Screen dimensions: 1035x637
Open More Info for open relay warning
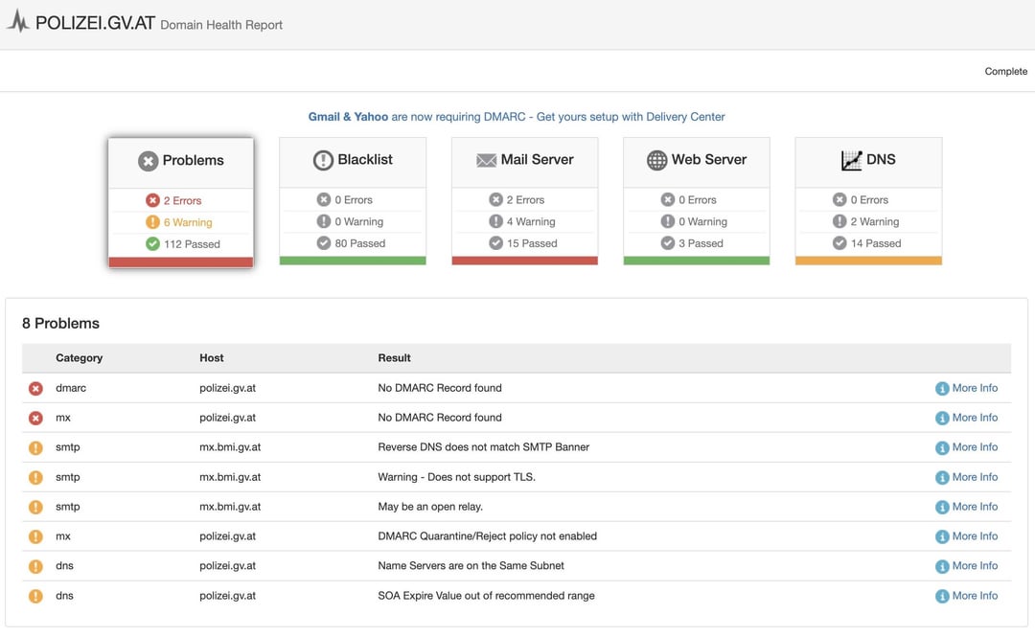click(975, 507)
